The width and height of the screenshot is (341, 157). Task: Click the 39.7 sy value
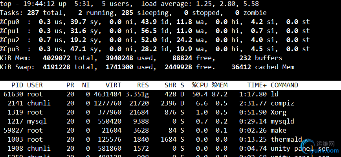coord(78,22)
